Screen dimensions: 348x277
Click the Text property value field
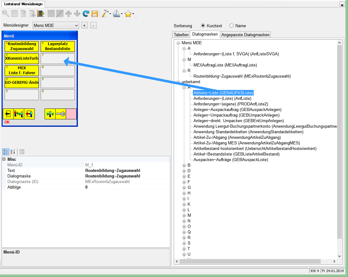pos(127,170)
